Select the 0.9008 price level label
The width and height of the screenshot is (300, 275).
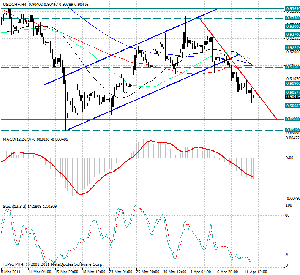click(x=292, y=106)
